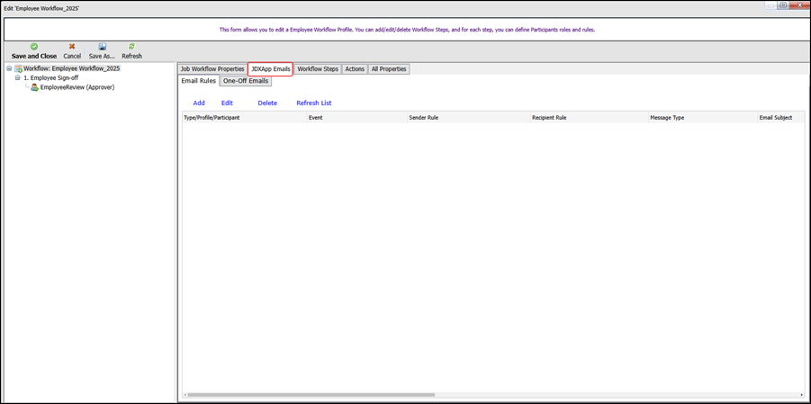Add a new email rule
This screenshot has width=811, height=404.
coord(199,103)
